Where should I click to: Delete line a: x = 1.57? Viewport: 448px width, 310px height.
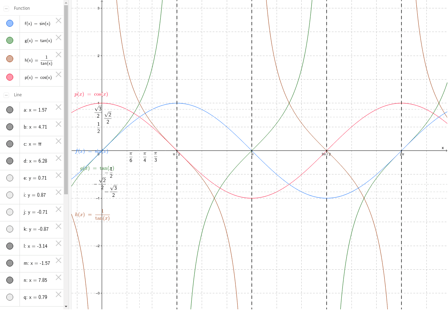coord(59,107)
